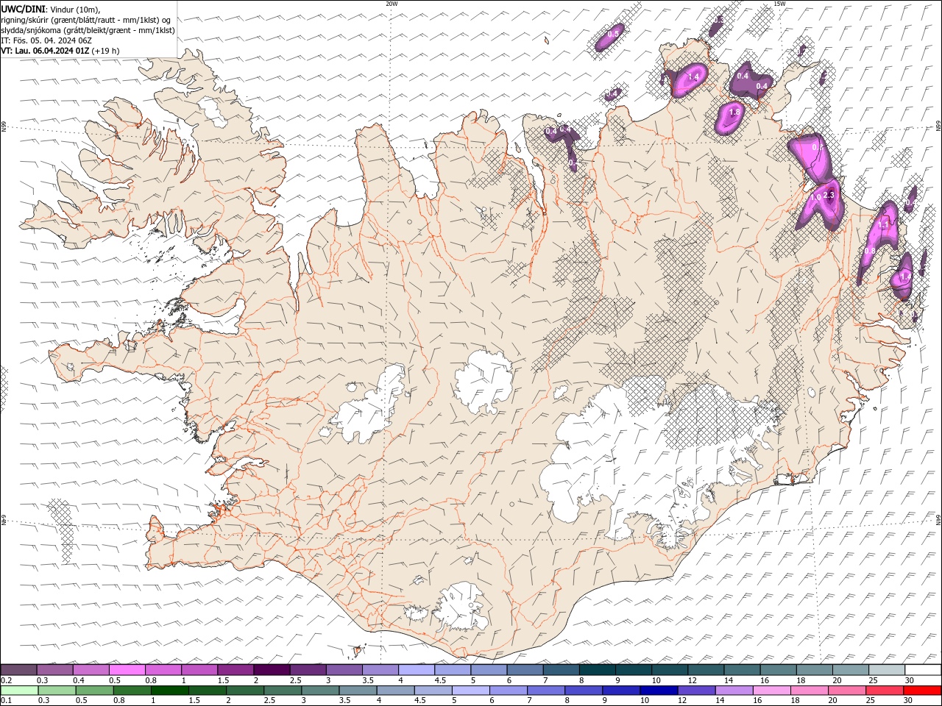This screenshot has height=706, width=942.
Task: Click the "UWC/DINI" title text
Action: (23, 9)
